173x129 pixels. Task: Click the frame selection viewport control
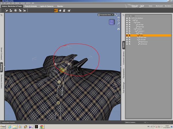pos(119,26)
